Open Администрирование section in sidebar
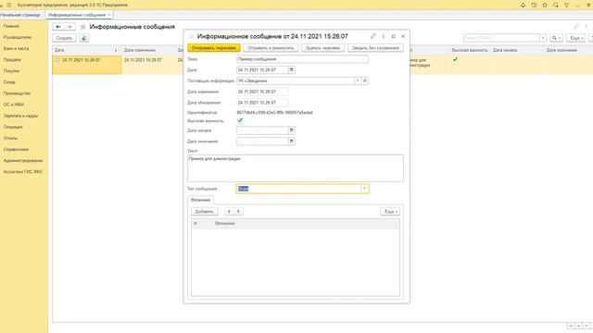 point(23,161)
